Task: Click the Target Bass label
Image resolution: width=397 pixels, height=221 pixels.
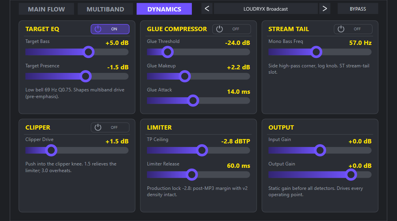Action: pos(37,41)
